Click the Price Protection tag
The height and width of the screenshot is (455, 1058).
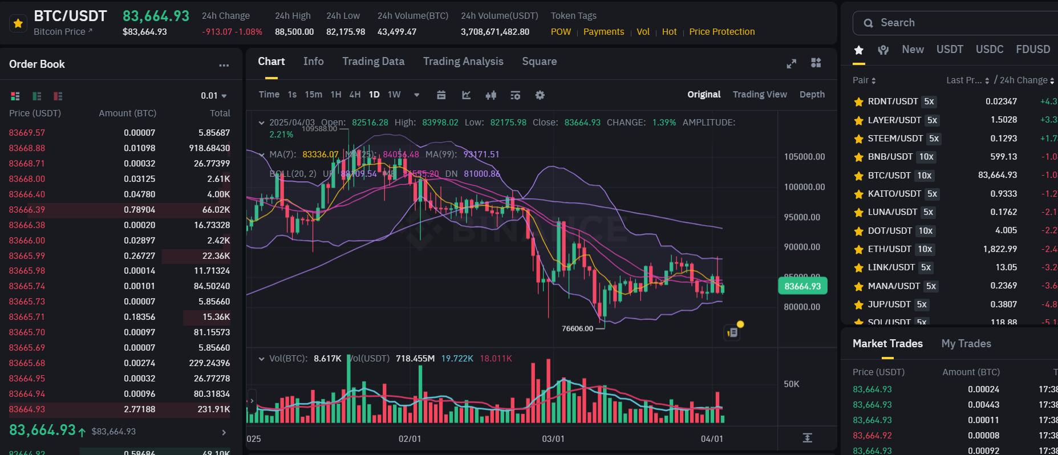pos(721,32)
